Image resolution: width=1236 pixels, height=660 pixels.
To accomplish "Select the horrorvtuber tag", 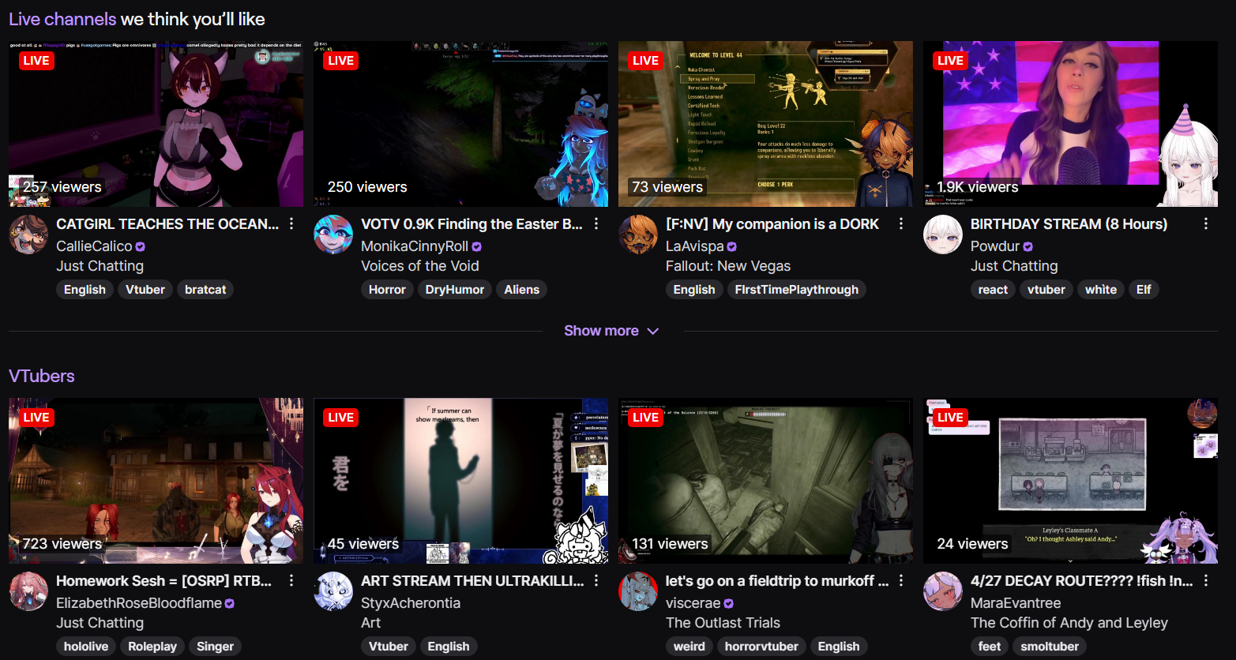I will click(x=761, y=647).
